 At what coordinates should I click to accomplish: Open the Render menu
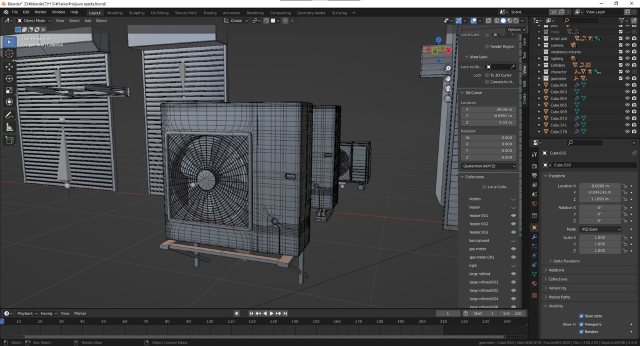pos(41,12)
